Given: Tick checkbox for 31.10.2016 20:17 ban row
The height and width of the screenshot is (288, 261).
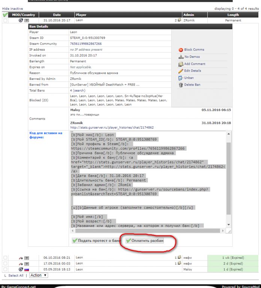Looking at the screenshot, I should tap(5, 21).
